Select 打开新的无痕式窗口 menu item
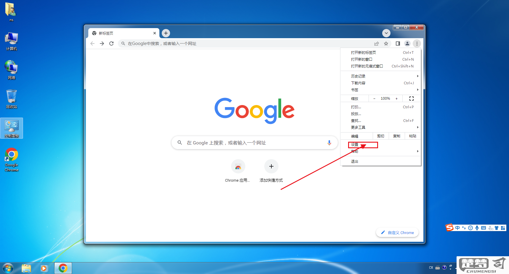 [381, 66]
